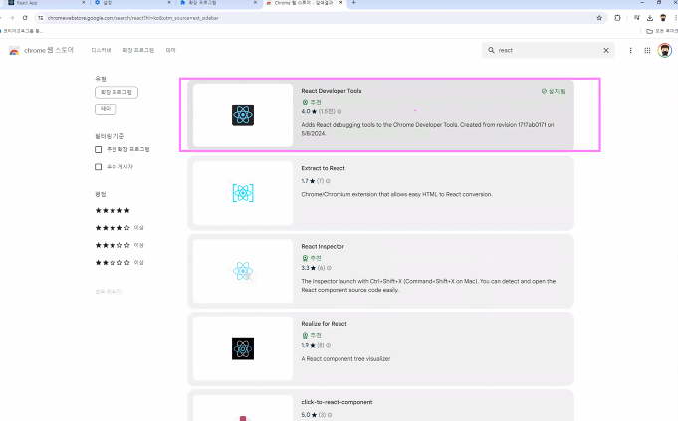The image size is (678, 421).
Task: Click the 설치됨 installed badge on React Developer Tools
Action: [x=553, y=91]
